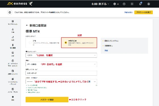Open the withdrawal icon in sidebar

pos(13,37)
